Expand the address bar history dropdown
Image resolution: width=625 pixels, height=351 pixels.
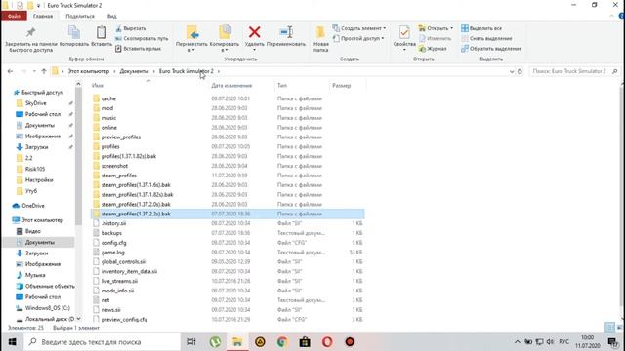click(x=512, y=71)
